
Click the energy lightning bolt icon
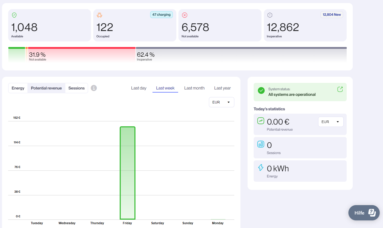pos(261,168)
